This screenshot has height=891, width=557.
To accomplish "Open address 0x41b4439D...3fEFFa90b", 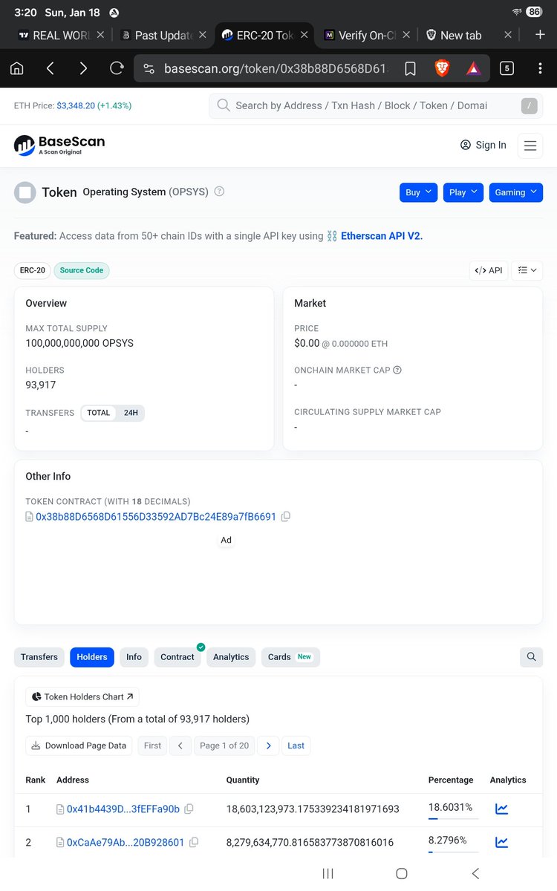I will (123, 809).
